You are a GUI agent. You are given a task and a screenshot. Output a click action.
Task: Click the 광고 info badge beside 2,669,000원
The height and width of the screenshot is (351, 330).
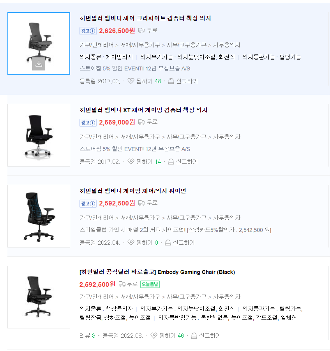[88, 123]
